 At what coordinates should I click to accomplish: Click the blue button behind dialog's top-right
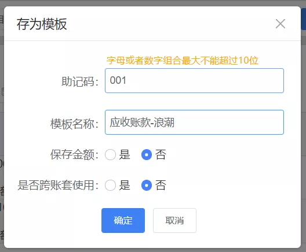pos(304,19)
